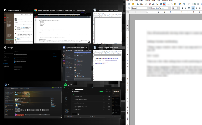The width and height of the screenshot is (202, 125).
Task: Toggle Underline formatting
Action: [189, 8]
